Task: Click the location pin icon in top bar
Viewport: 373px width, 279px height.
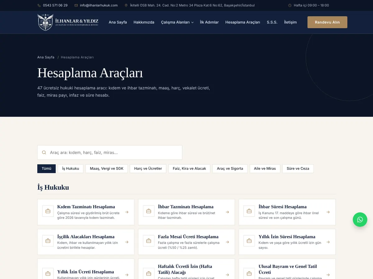Action: point(126,5)
